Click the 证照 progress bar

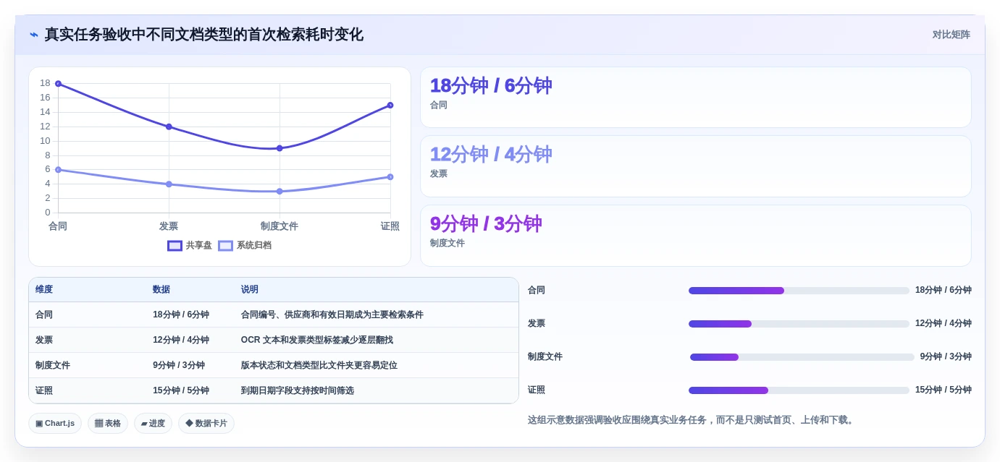click(x=799, y=390)
